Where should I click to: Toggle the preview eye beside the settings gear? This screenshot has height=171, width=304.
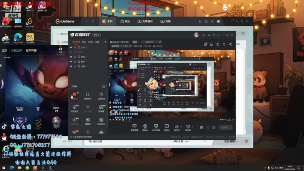(208, 127)
